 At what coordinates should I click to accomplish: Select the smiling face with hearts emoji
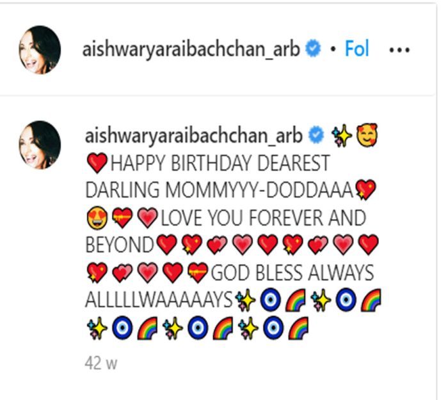click(x=367, y=135)
